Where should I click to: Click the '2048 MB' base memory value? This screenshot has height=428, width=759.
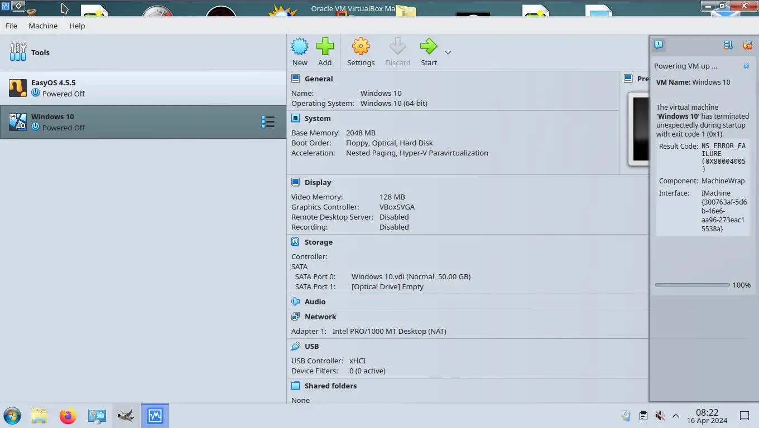(x=361, y=133)
